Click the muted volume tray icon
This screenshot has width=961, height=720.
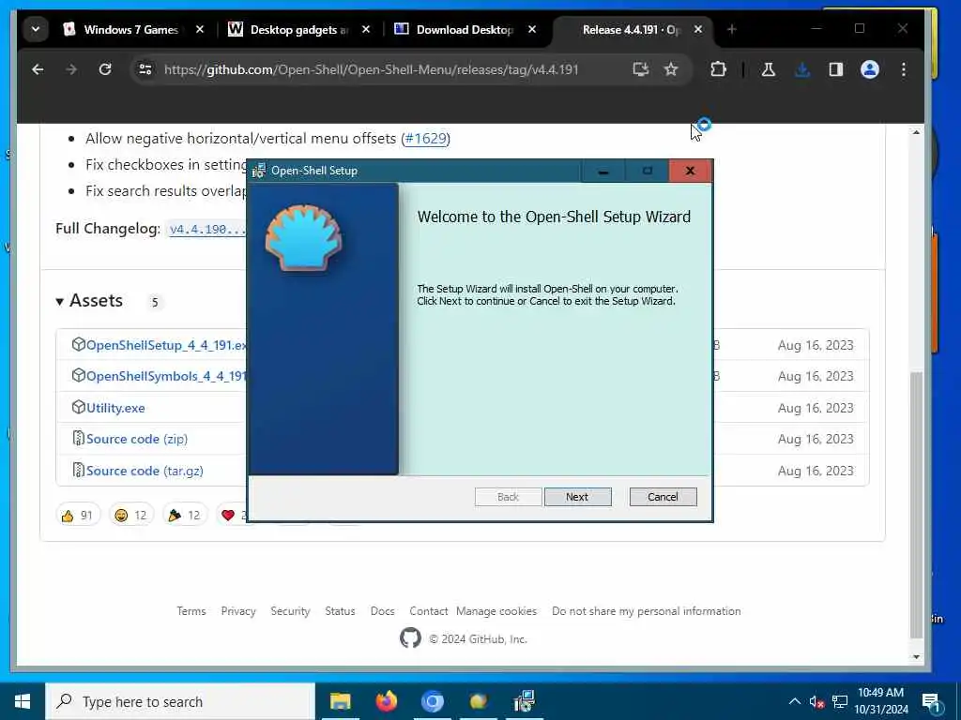click(x=816, y=701)
